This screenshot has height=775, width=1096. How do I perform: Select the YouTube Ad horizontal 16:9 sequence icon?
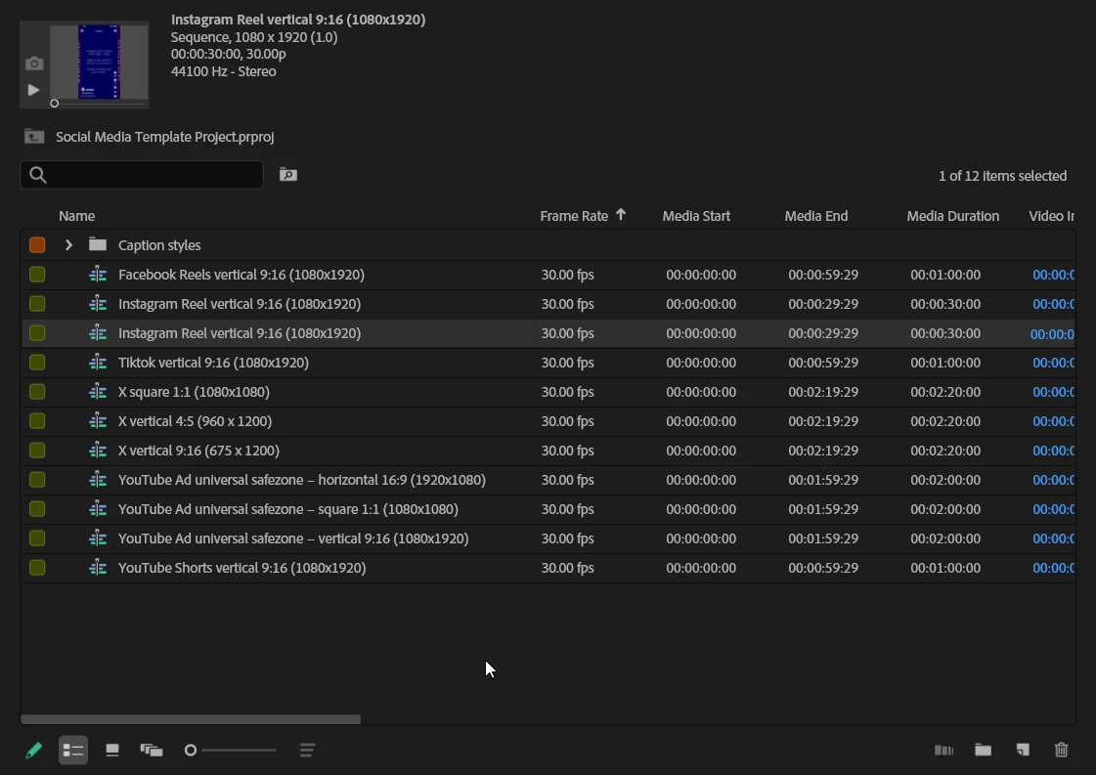pyautogui.click(x=98, y=480)
